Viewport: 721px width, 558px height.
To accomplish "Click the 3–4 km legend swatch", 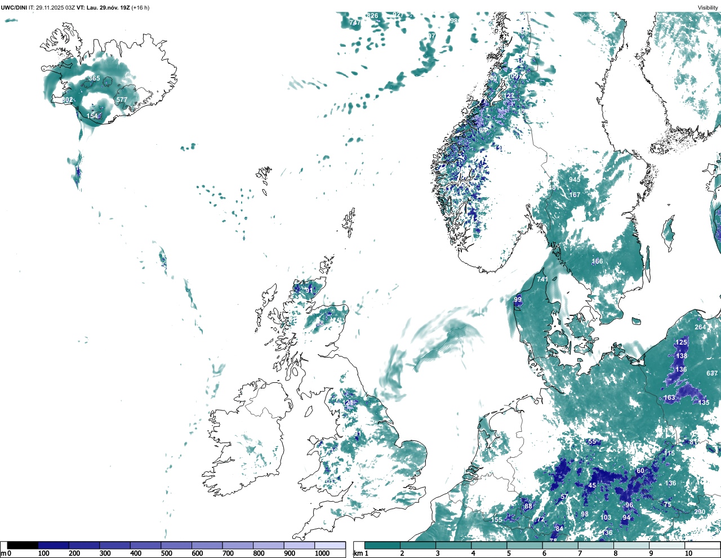I will [x=453, y=545].
